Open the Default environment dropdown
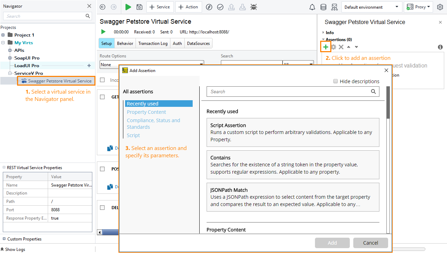Viewport: 447px width, 253px height. [371, 7]
